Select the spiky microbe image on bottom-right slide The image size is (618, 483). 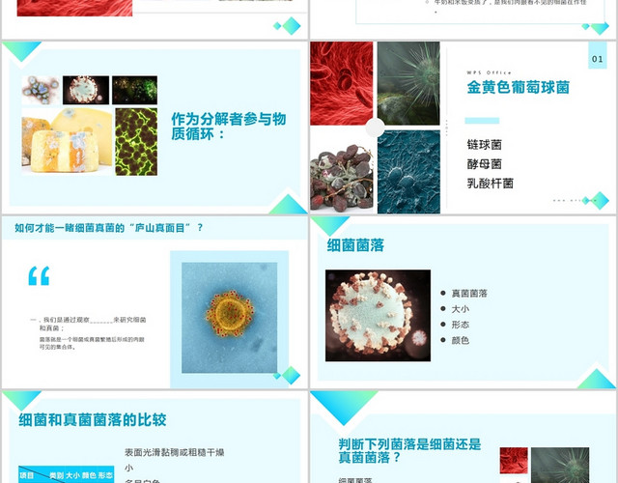tap(560, 466)
